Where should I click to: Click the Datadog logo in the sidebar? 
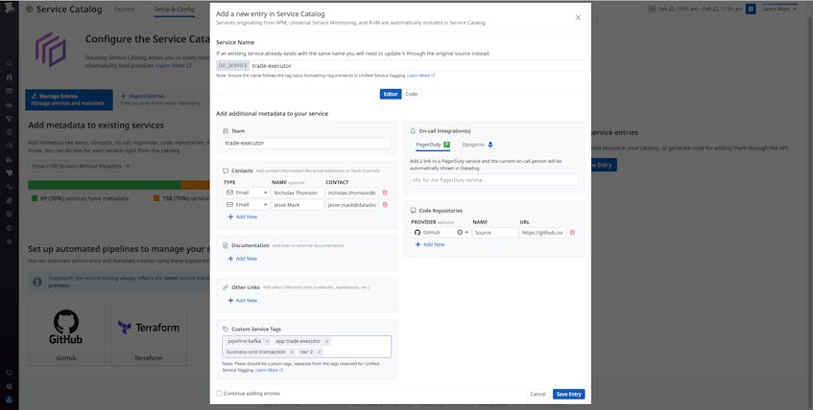[x=9, y=9]
